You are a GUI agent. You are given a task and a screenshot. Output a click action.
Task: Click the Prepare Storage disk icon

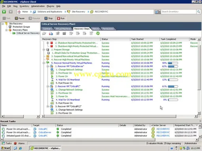pyautogui.click(x=48, y=50)
